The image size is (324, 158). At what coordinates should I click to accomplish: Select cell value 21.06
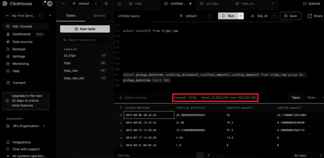[199, 122]
